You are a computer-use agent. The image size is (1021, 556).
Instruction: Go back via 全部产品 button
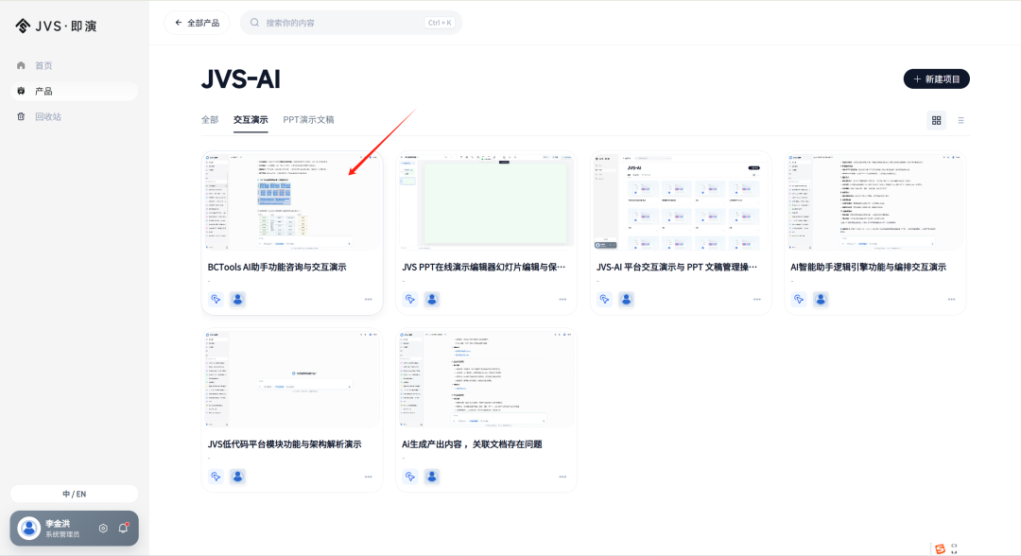tap(197, 23)
